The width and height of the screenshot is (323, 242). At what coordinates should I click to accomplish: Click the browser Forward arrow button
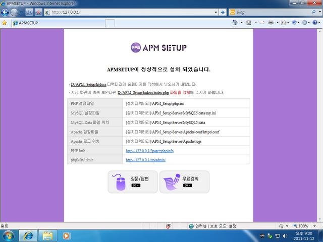point(14,12)
